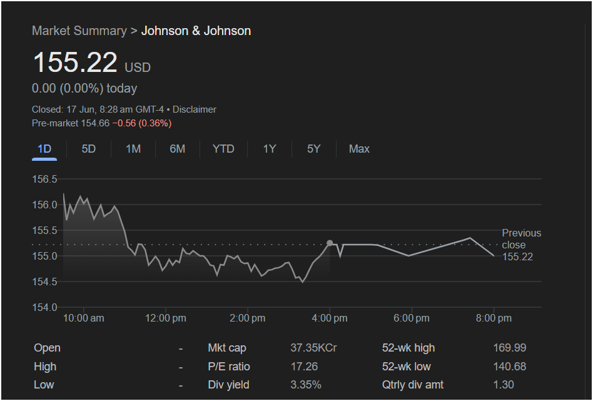Image resolution: width=593 pixels, height=401 pixels.
Task: Click the P/E ratio label
Action: 228,367
